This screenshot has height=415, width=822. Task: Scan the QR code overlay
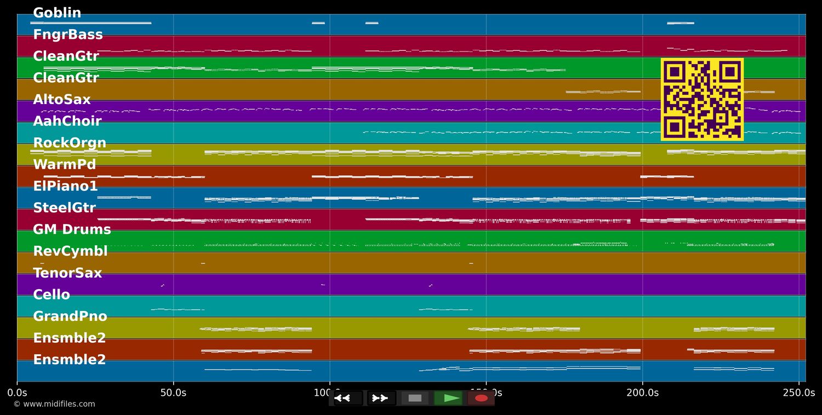(x=702, y=99)
